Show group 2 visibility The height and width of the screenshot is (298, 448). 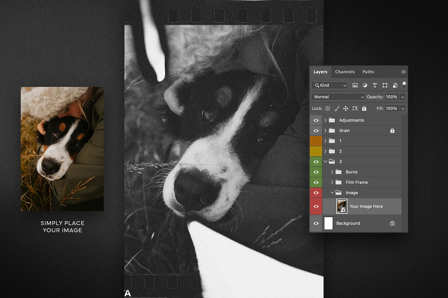(316, 151)
